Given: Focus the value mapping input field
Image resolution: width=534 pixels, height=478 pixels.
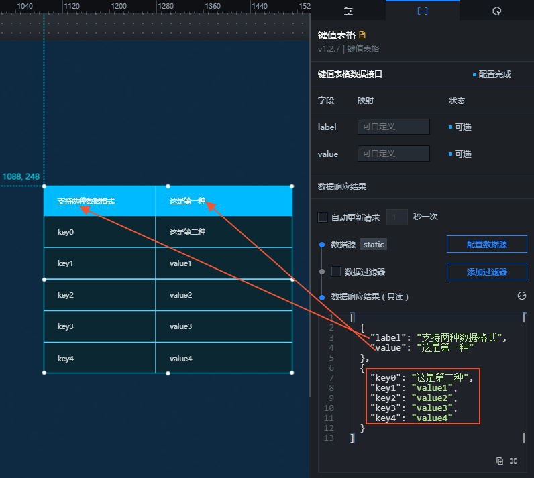Looking at the screenshot, I should [x=393, y=154].
